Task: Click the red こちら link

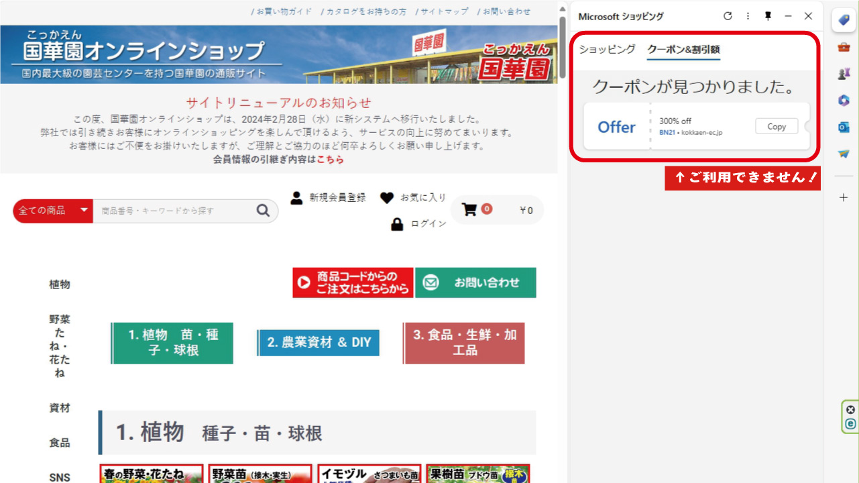Action: 331,160
